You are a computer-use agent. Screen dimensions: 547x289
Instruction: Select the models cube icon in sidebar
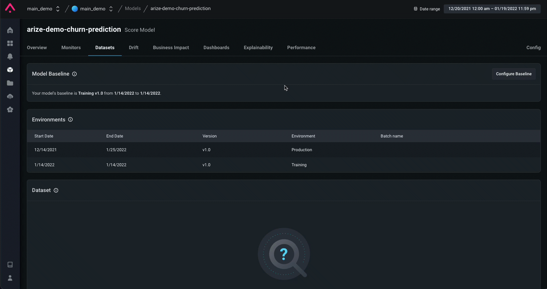pos(10,70)
